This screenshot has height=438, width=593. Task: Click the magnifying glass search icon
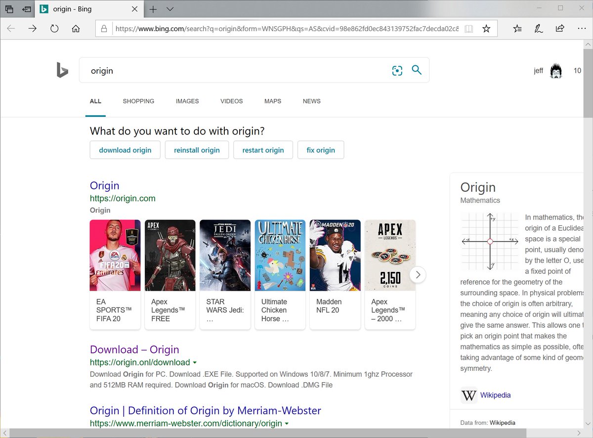pos(417,70)
